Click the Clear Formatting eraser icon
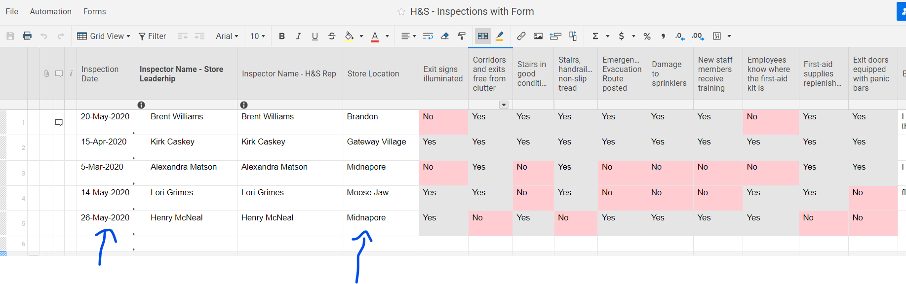This screenshot has height=284, width=906. click(445, 36)
